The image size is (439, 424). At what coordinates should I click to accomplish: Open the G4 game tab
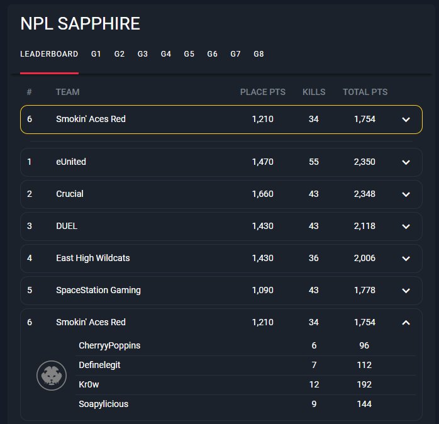166,53
